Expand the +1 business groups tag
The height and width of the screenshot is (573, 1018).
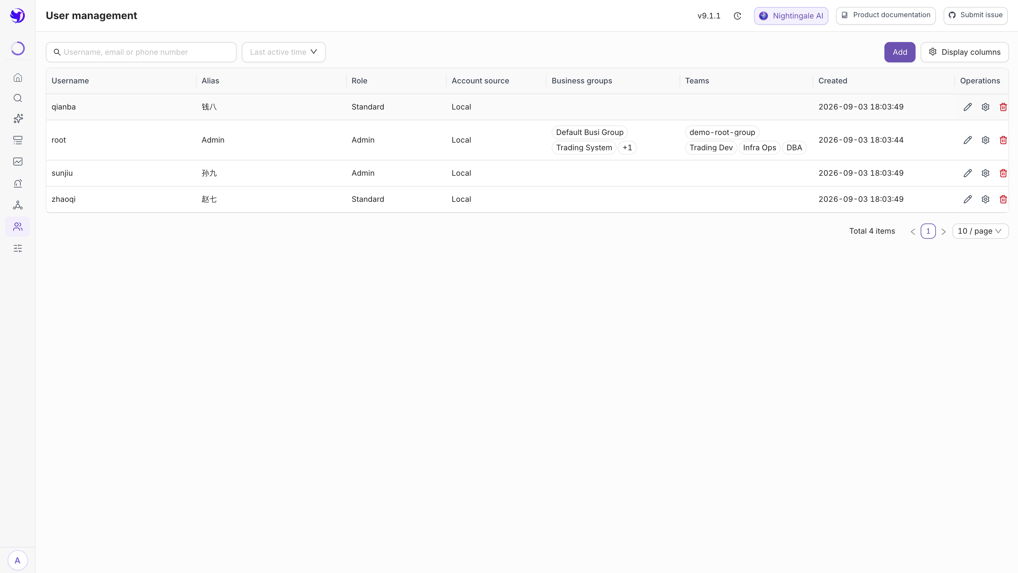pyautogui.click(x=627, y=147)
